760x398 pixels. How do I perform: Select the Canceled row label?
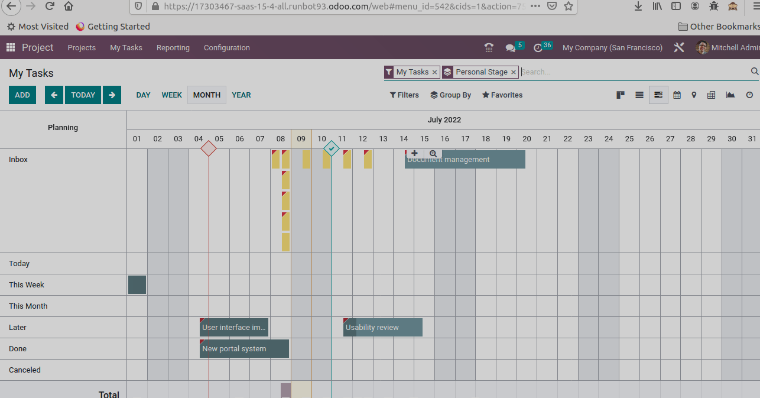point(25,370)
